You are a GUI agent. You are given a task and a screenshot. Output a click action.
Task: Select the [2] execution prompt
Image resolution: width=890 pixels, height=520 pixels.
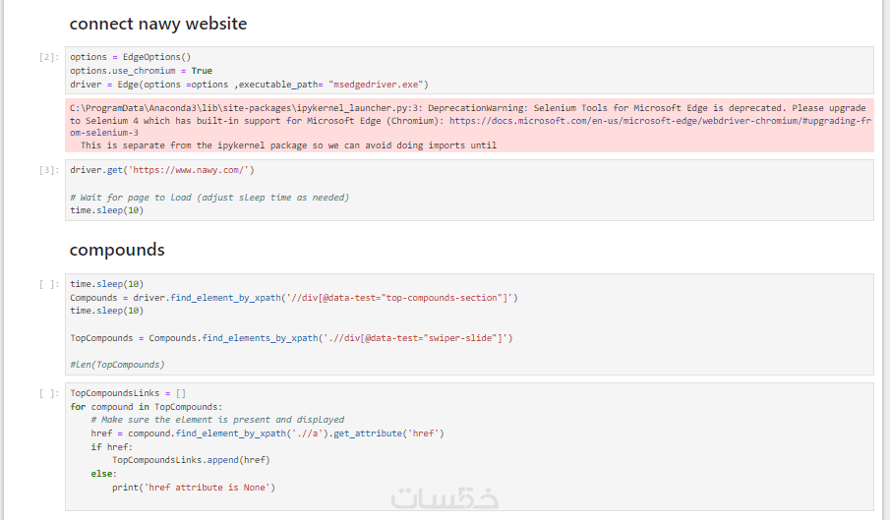(49, 58)
